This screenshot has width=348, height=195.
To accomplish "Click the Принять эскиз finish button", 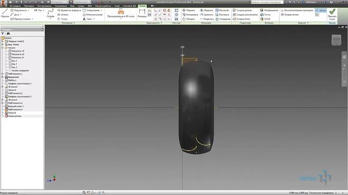I will point(332,14).
